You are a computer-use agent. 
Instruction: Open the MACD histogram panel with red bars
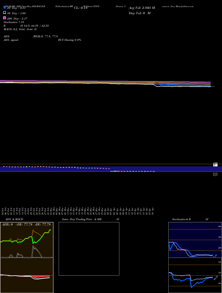[x=27, y=275]
